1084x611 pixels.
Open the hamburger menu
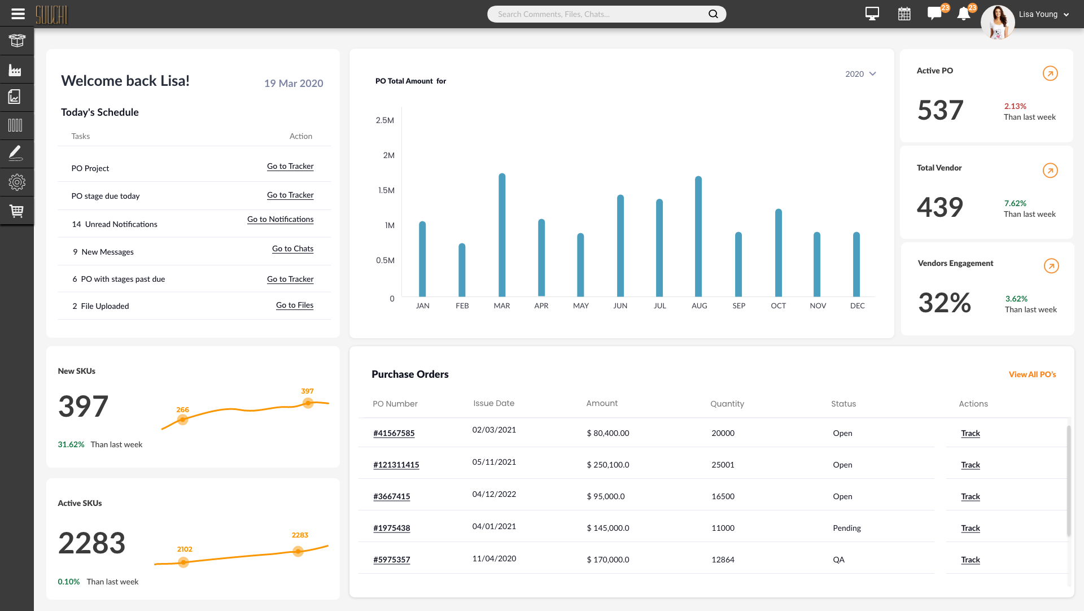pos(18,14)
